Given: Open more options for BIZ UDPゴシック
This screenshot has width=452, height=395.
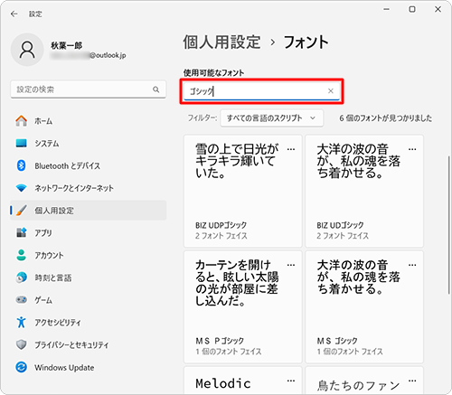Looking at the screenshot, I should pos(291,149).
